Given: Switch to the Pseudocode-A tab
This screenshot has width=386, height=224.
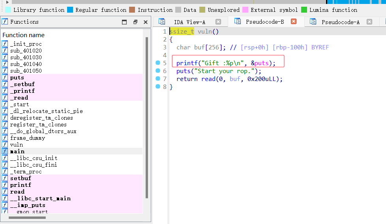Looking at the screenshot, I should coord(340,22).
